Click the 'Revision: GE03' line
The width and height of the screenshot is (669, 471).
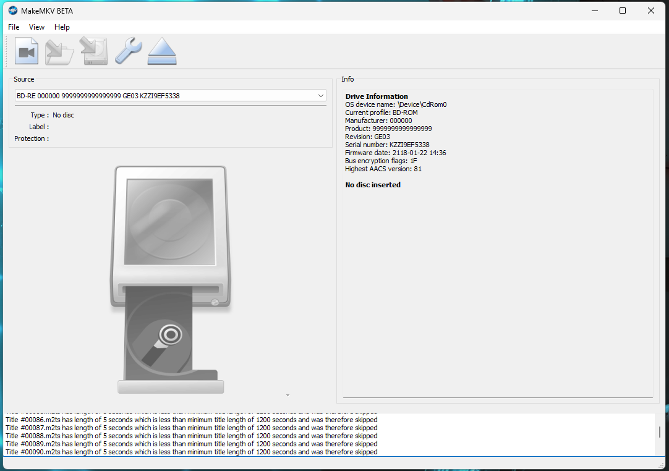point(367,137)
